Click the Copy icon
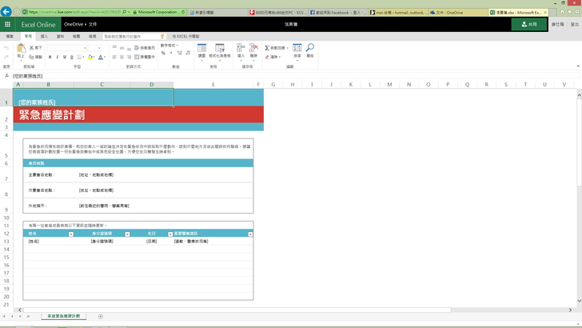The height and width of the screenshot is (328, 582). pyautogui.click(x=31, y=57)
